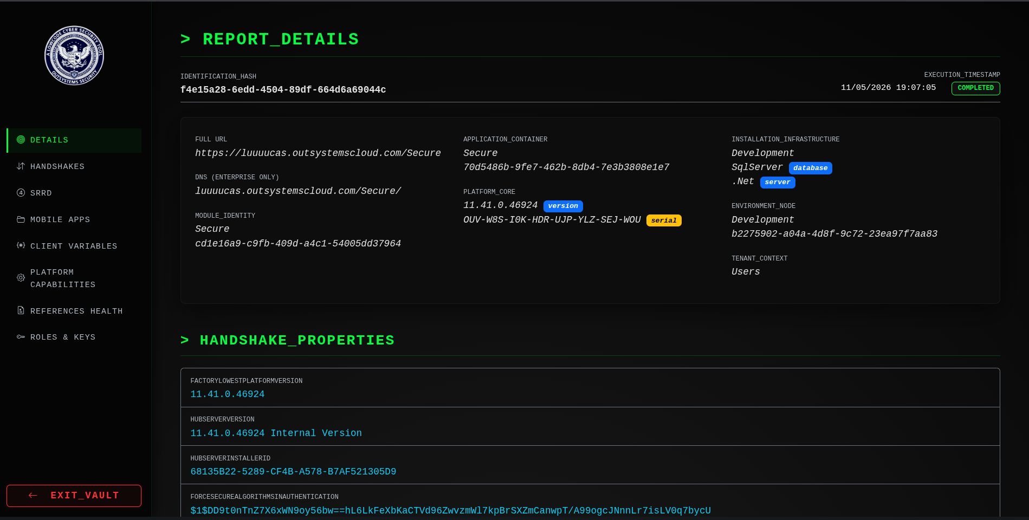
Task: Go to the Handshakes section
Action: tap(74, 166)
